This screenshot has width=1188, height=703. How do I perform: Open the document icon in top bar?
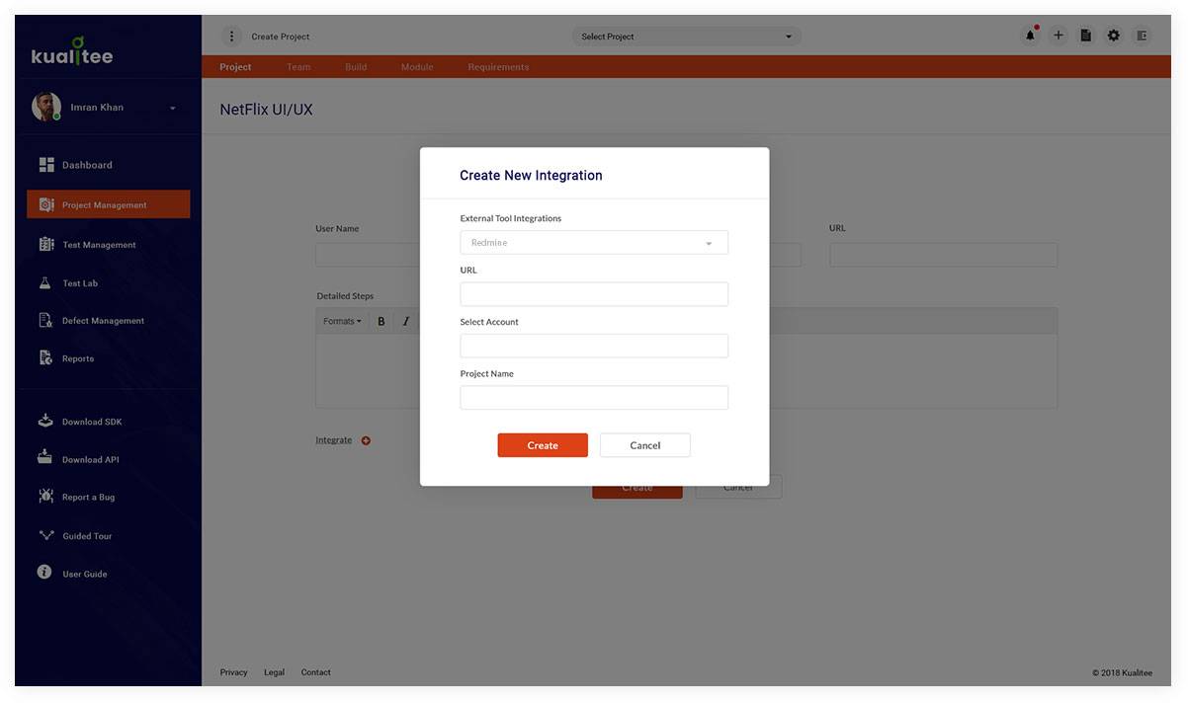coord(1085,36)
